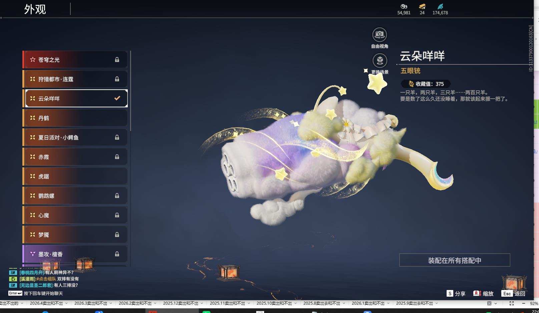The image size is (539, 313).
Task: Click the lock icon on 夏日派对·小鳄鱼
Action: click(x=117, y=137)
